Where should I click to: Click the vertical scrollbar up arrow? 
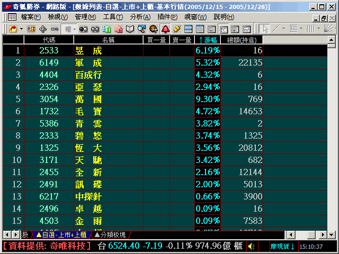point(331,40)
